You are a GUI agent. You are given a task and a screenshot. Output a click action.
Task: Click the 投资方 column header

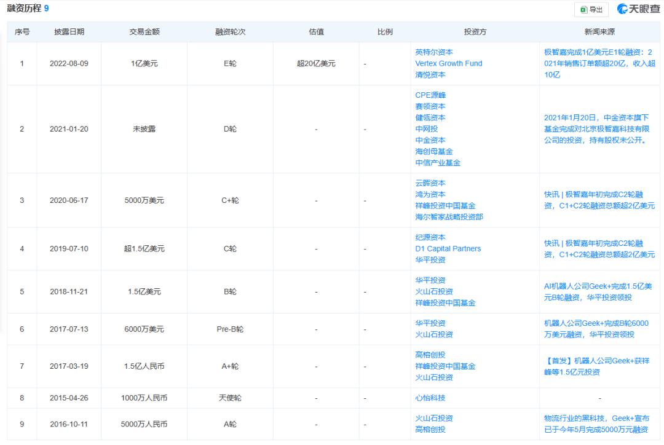(x=475, y=32)
